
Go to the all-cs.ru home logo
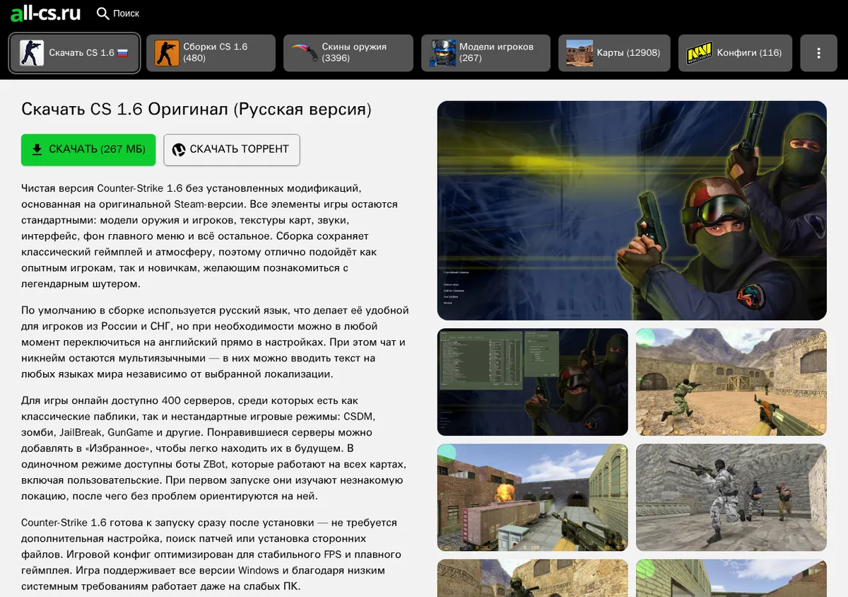45,13
